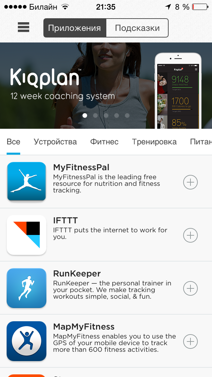
Task: Tap the MyFitnessPal app icon
Action: coord(26,181)
